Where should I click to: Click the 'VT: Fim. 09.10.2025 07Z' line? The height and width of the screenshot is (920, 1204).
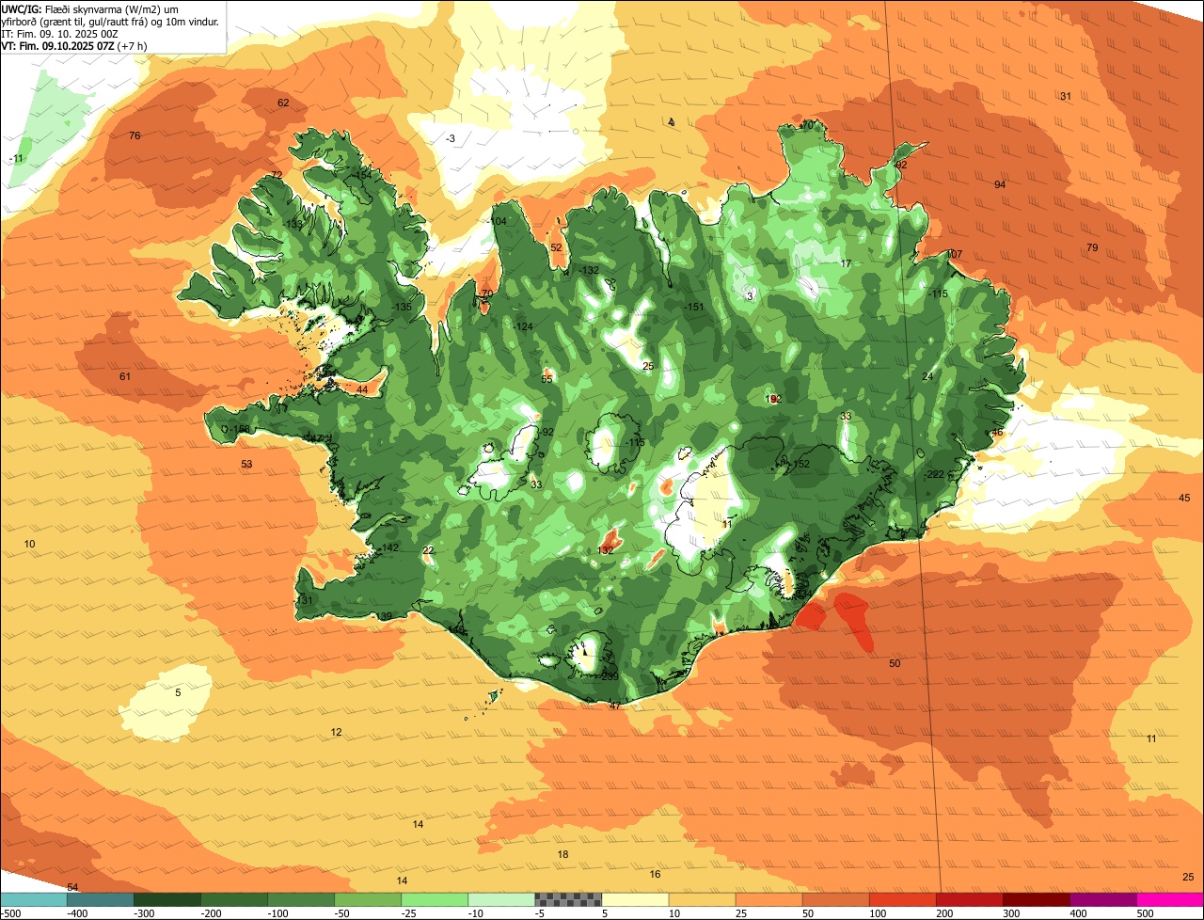click(x=73, y=45)
